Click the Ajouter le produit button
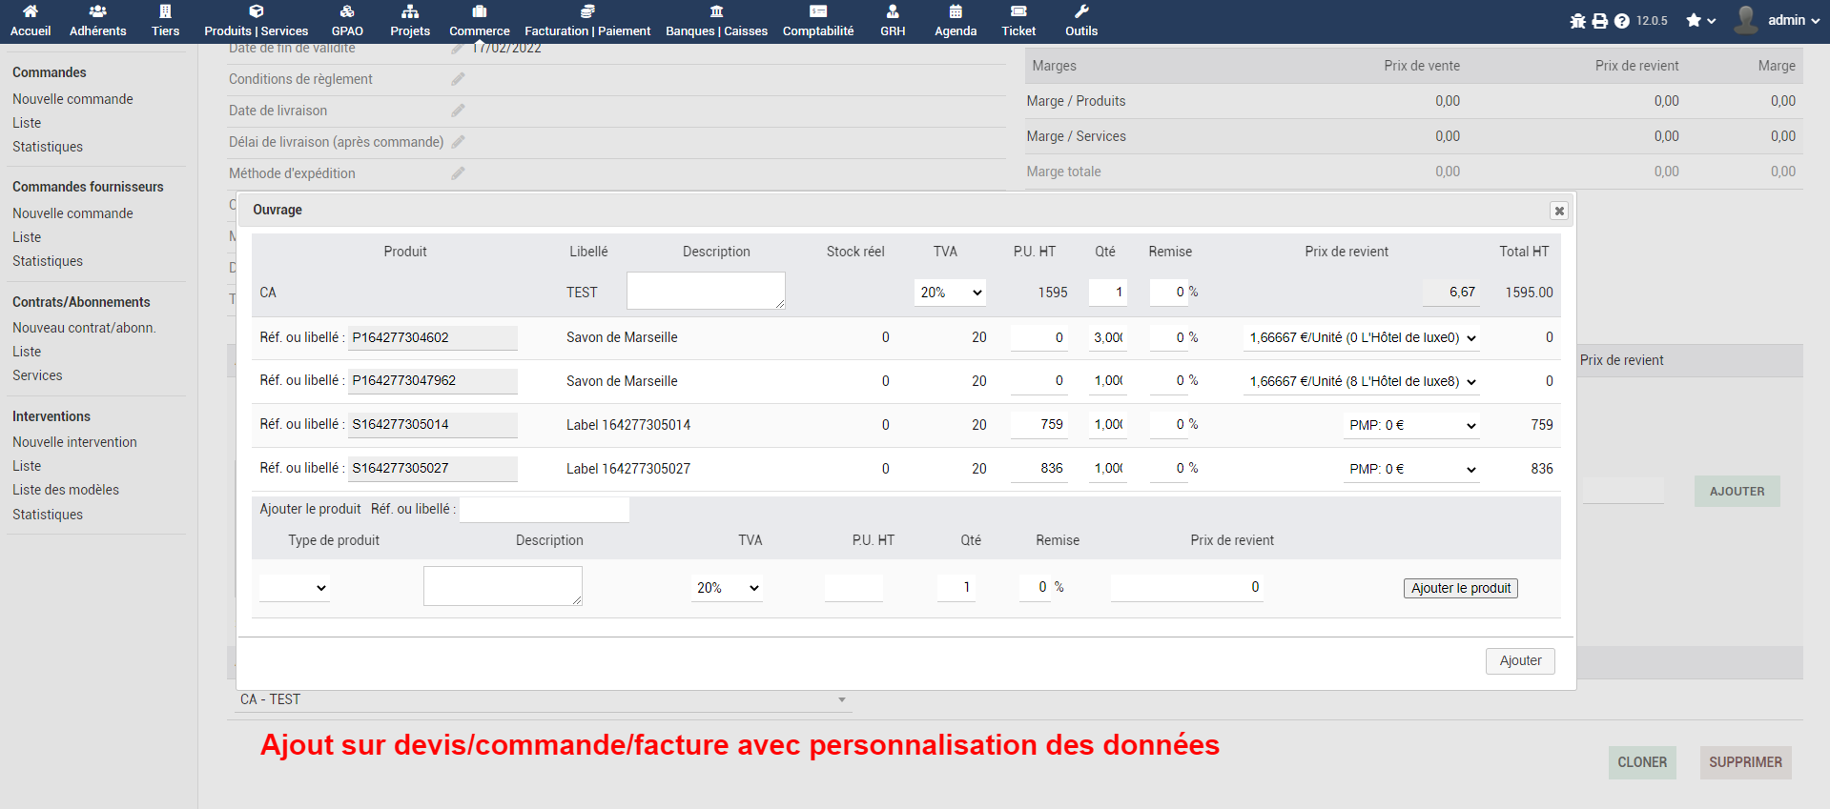Screen dimensions: 1830x809 click(x=1461, y=588)
